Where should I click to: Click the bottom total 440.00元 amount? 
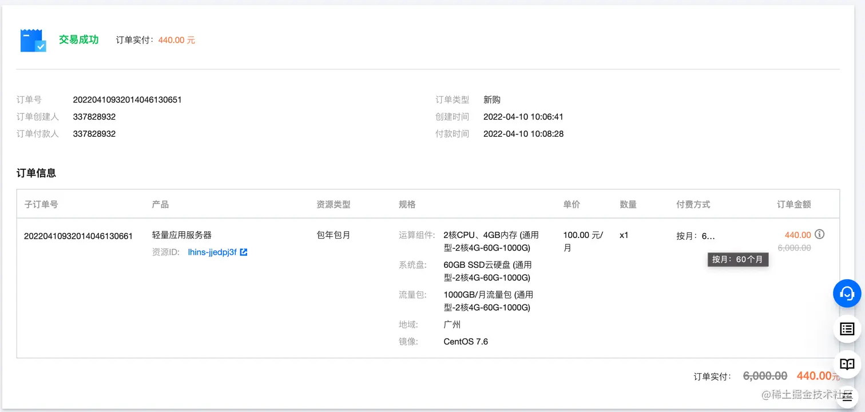818,376
